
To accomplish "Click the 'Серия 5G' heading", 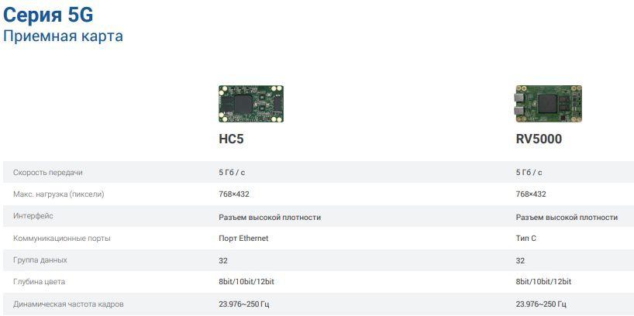I will [48, 15].
